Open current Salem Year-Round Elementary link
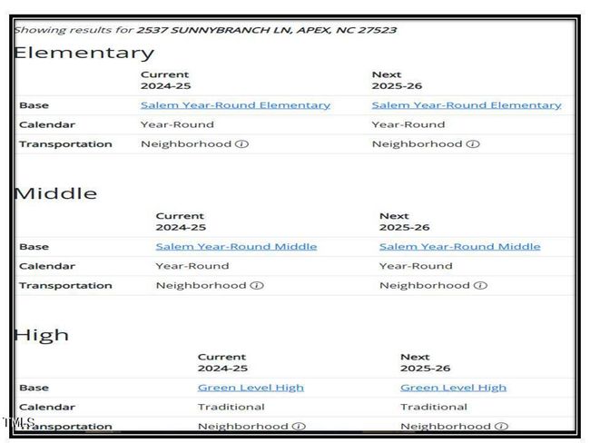 (236, 105)
